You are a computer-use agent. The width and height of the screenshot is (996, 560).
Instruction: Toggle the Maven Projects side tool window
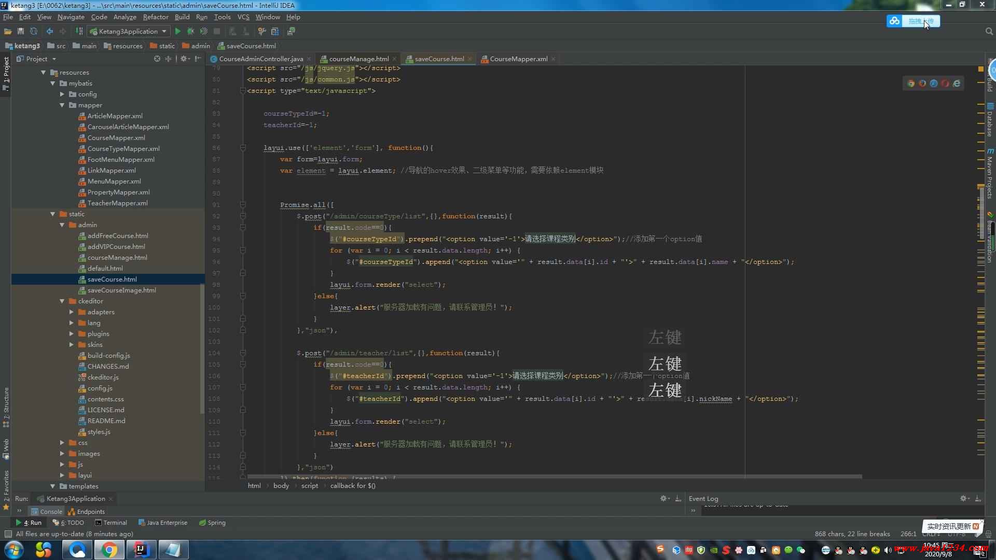pos(990,174)
